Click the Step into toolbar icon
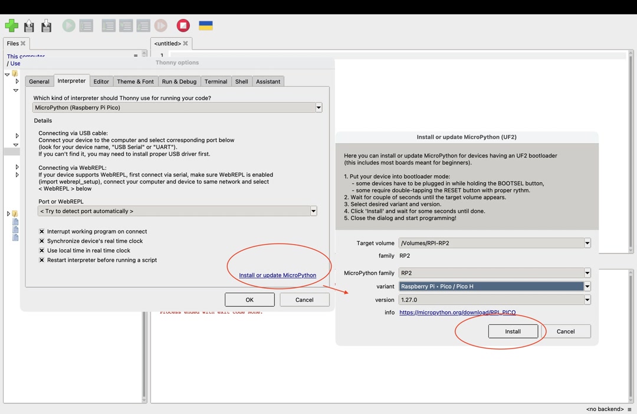This screenshot has height=414, width=637. click(x=126, y=26)
